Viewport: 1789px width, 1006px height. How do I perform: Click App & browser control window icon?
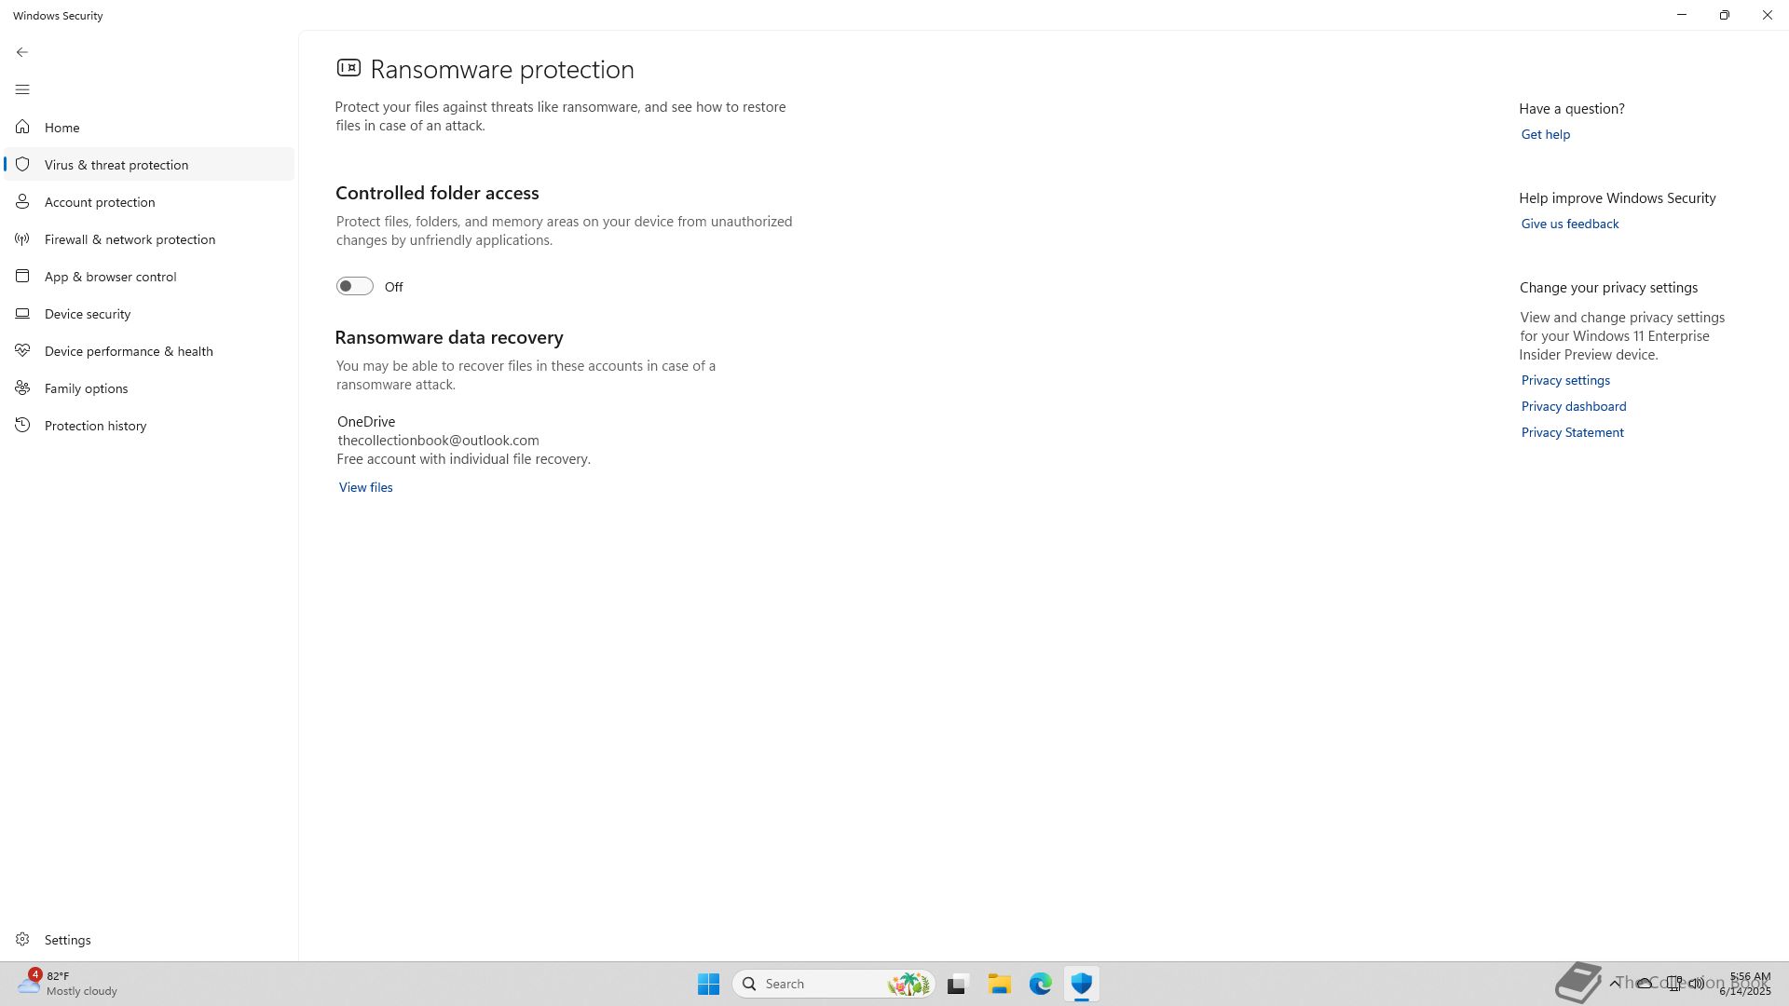(x=22, y=276)
